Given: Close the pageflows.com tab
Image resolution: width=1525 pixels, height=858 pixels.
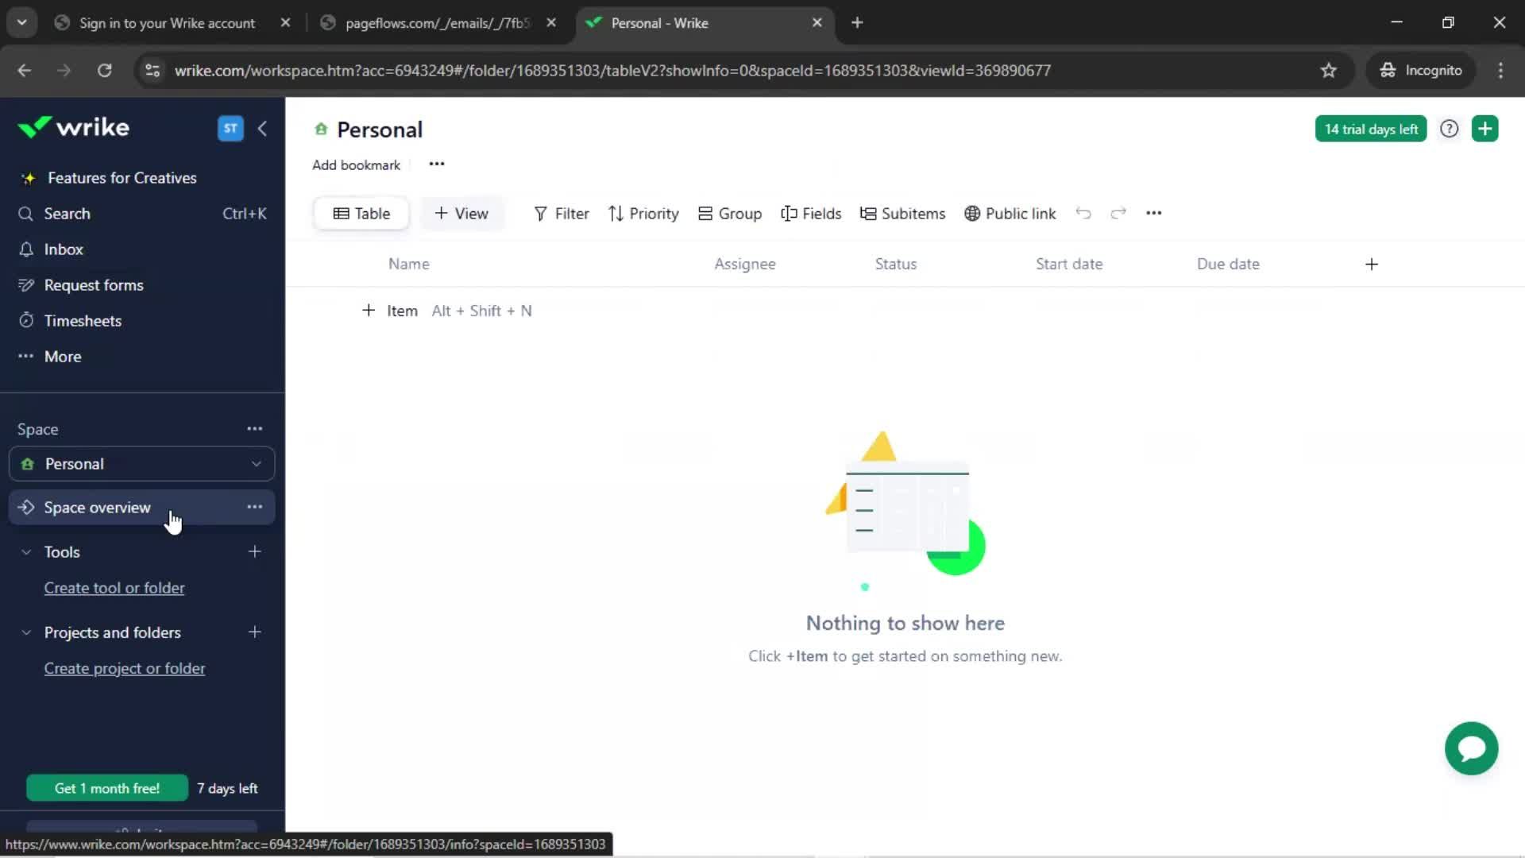Looking at the screenshot, I should pyautogui.click(x=551, y=23).
